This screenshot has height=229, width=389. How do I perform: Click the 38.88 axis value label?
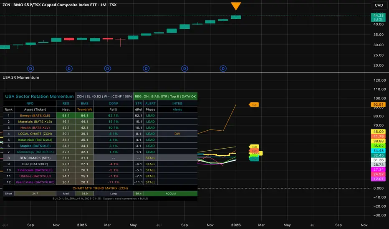(x=378, y=141)
